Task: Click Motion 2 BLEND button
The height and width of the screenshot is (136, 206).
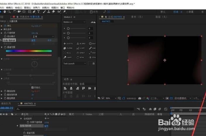Action: pos(81,43)
